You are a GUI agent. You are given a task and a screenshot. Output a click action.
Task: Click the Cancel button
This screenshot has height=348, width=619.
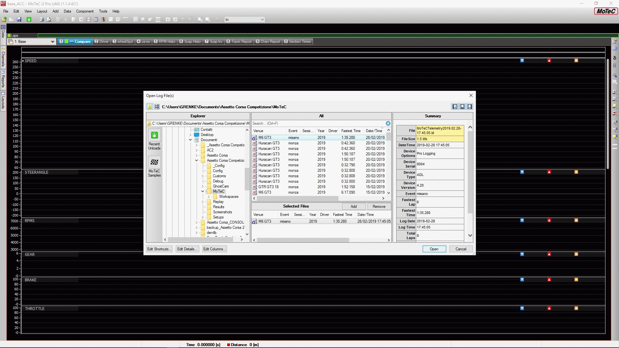tap(461, 249)
